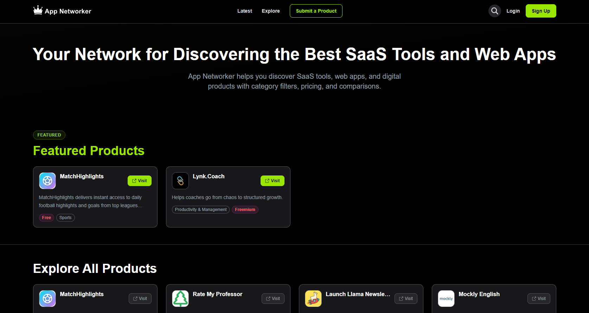Open the Launch Llama Newsle... title
This screenshot has height=313, width=589.
point(358,294)
